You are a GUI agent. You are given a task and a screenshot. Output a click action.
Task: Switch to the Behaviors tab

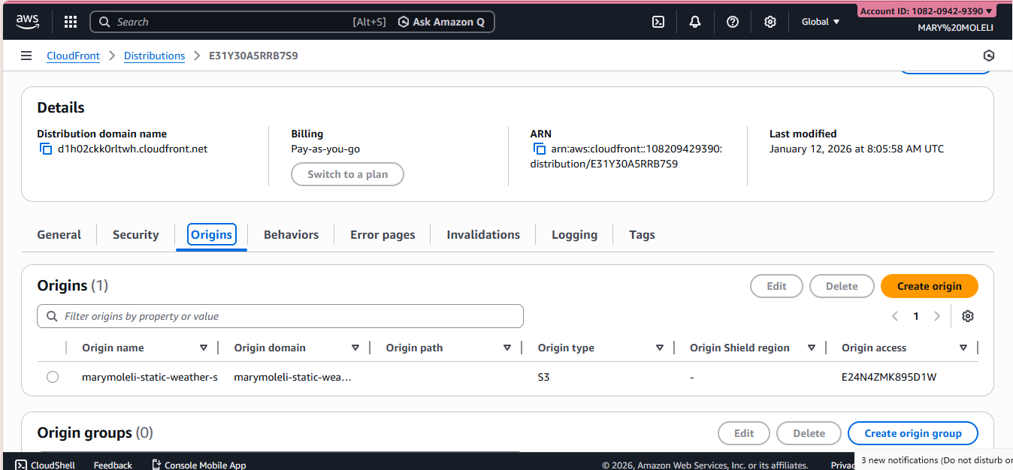(291, 234)
